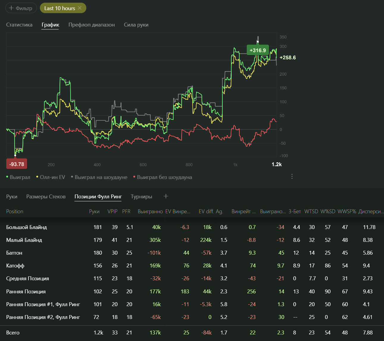
Task: Click the +258.6 current value label
Action: [x=288, y=58]
